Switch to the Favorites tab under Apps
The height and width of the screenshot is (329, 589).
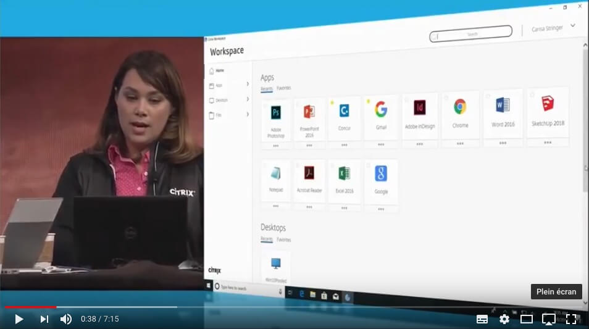284,88
